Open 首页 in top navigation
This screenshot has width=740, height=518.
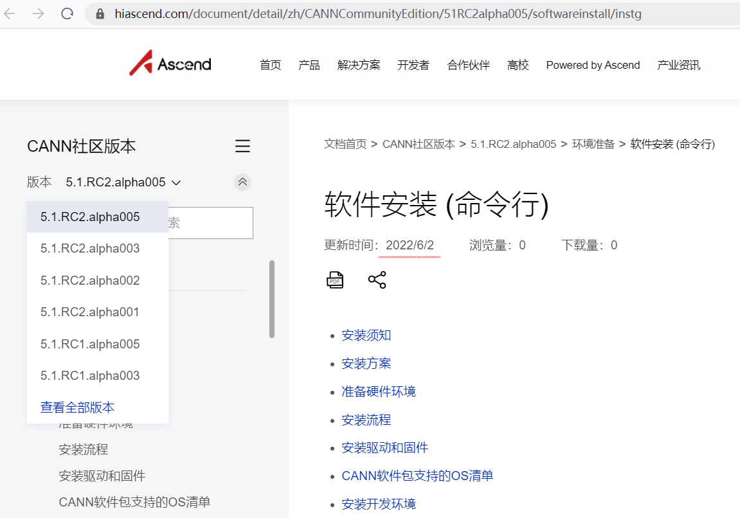click(x=271, y=65)
